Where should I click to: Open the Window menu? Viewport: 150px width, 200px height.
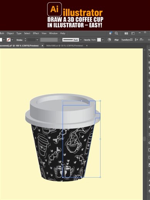tap(53, 33)
